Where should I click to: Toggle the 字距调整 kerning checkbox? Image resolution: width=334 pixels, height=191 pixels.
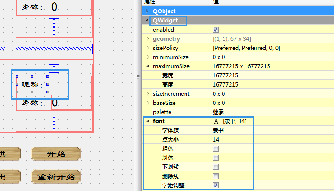215,185
